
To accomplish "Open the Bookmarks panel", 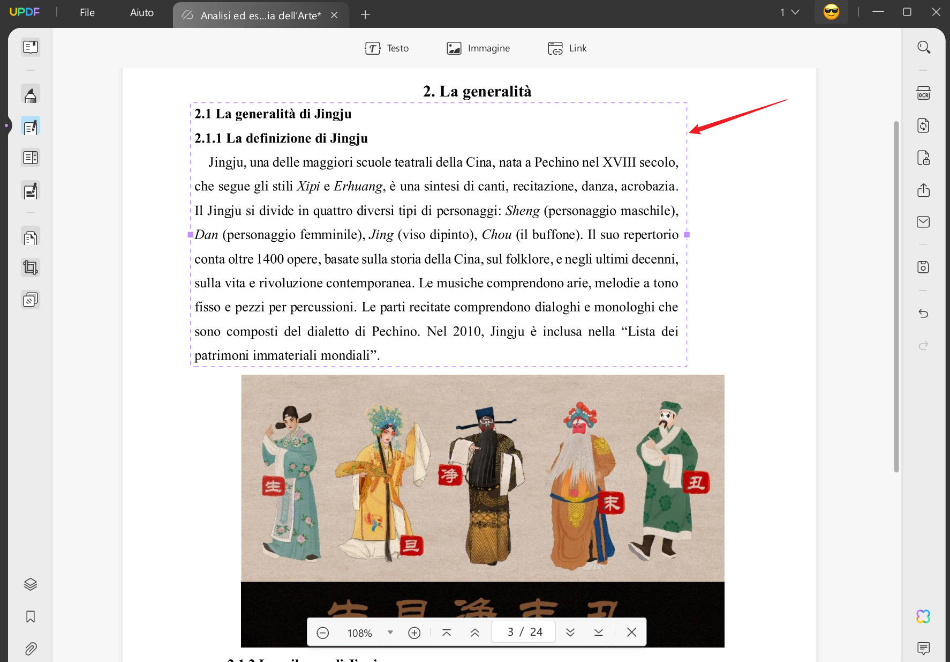I will pos(31,616).
